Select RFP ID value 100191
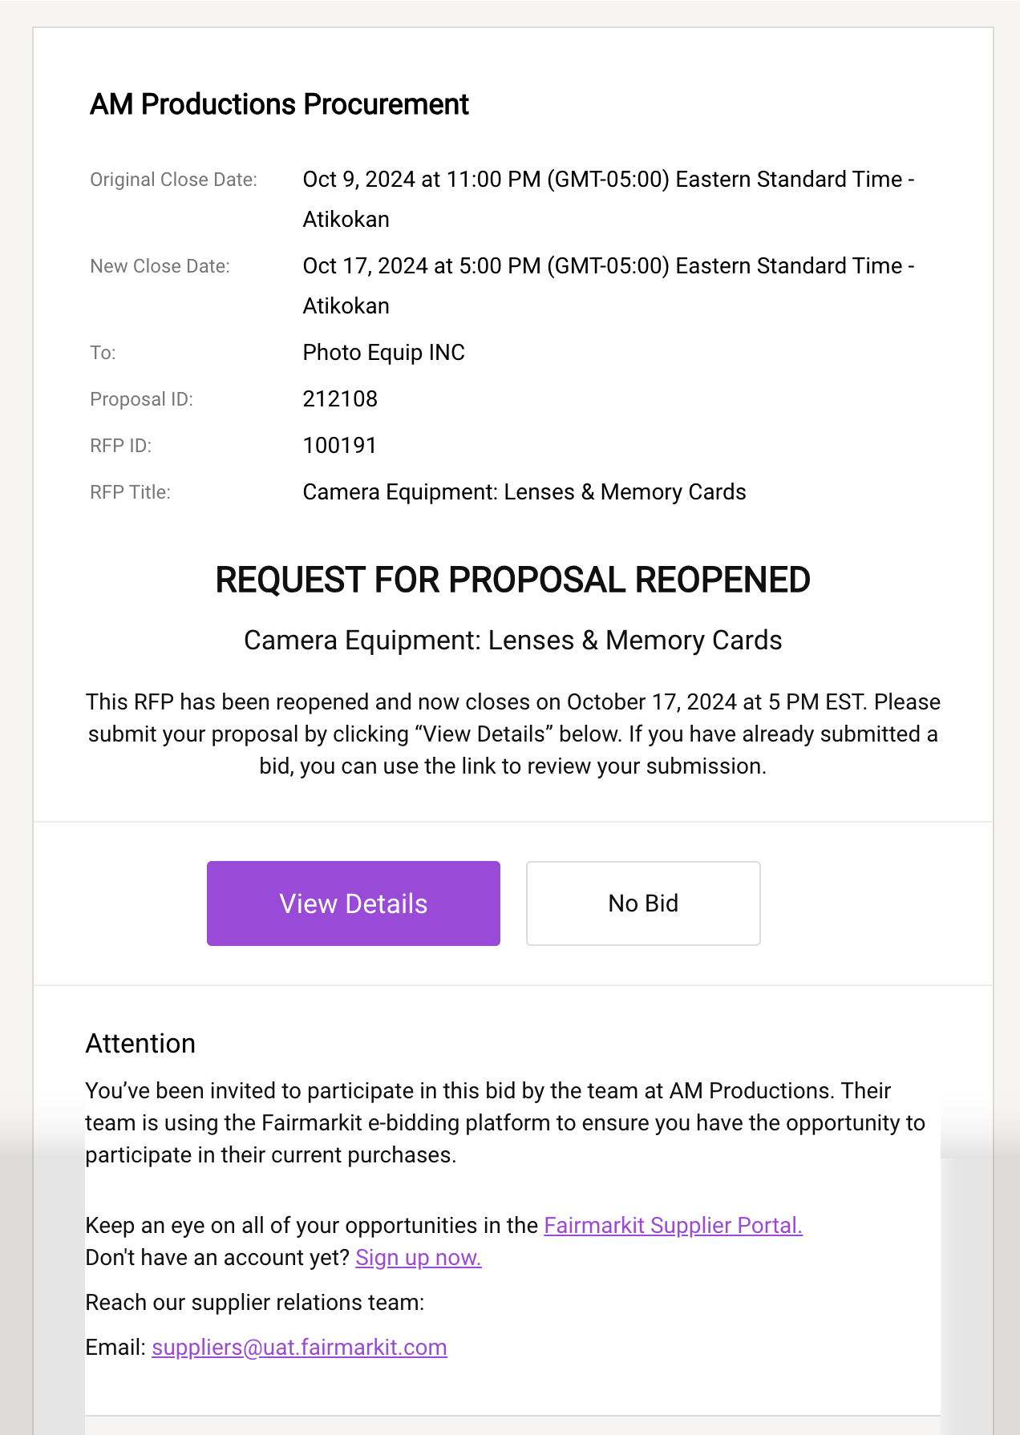The width and height of the screenshot is (1020, 1435). 340,446
